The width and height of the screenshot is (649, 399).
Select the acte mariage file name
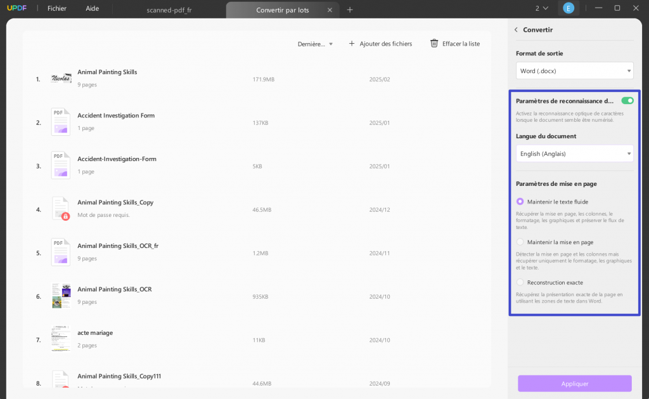point(95,332)
